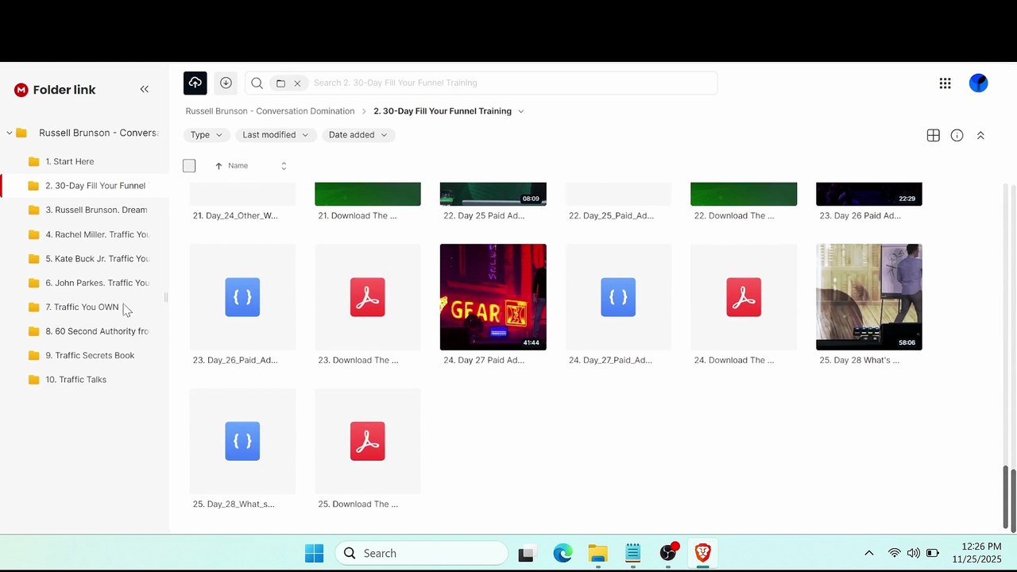Open the 24. Download The PDF file icon

click(744, 297)
